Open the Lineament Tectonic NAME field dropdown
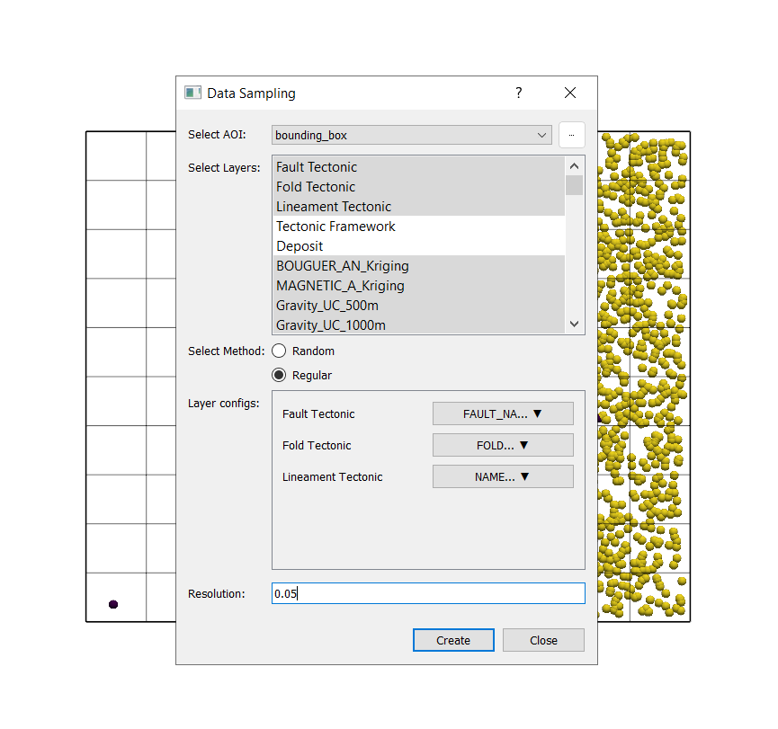Viewport: 778px width, 729px height. (503, 476)
